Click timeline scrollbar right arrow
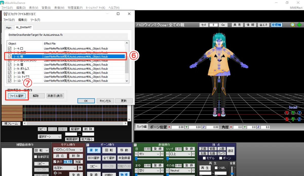 (125, 123)
